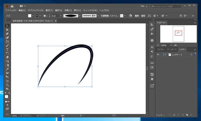Open the Character panel icon
The width and height of the screenshot is (201, 121).
[152, 47]
